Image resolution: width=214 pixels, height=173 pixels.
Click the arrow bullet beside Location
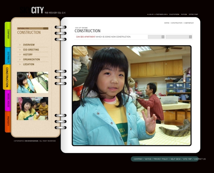point(20,64)
